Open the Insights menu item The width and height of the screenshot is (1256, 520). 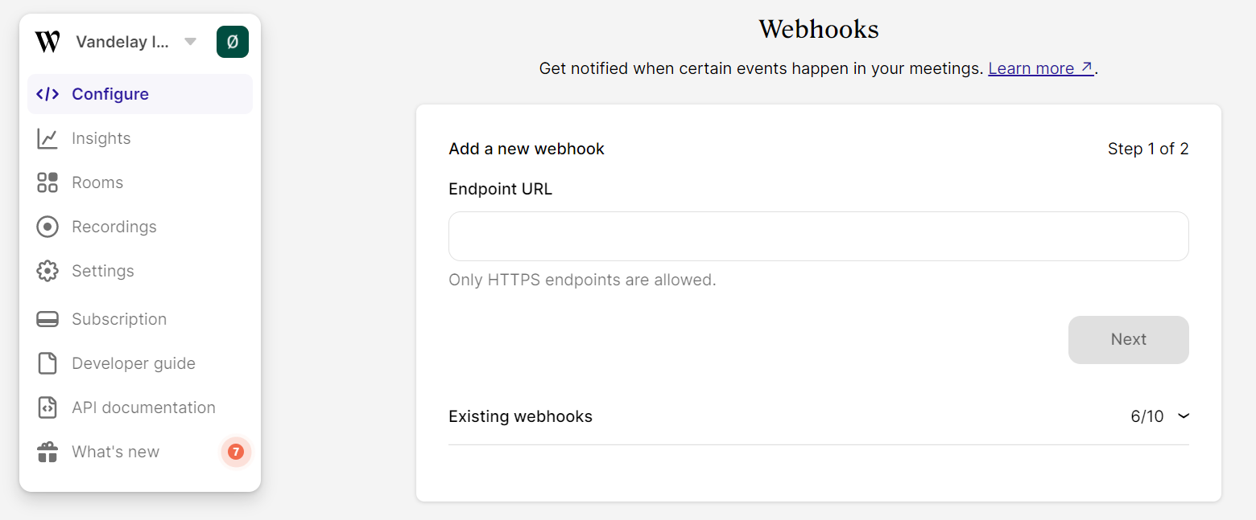(x=101, y=138)
